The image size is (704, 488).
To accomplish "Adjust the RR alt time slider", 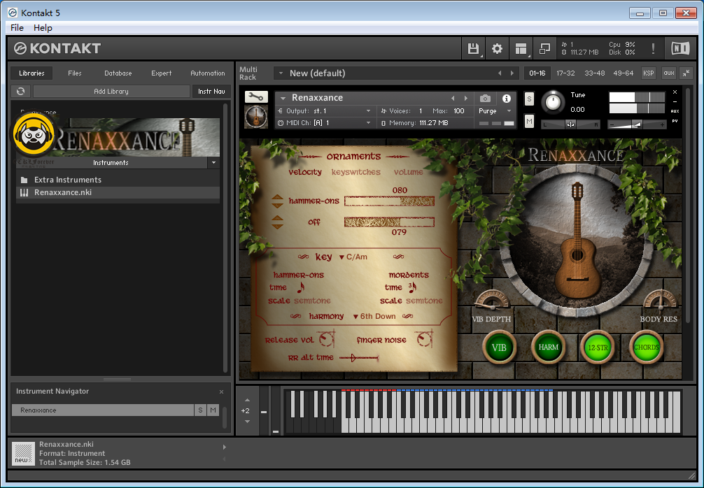I will point(359,357).
